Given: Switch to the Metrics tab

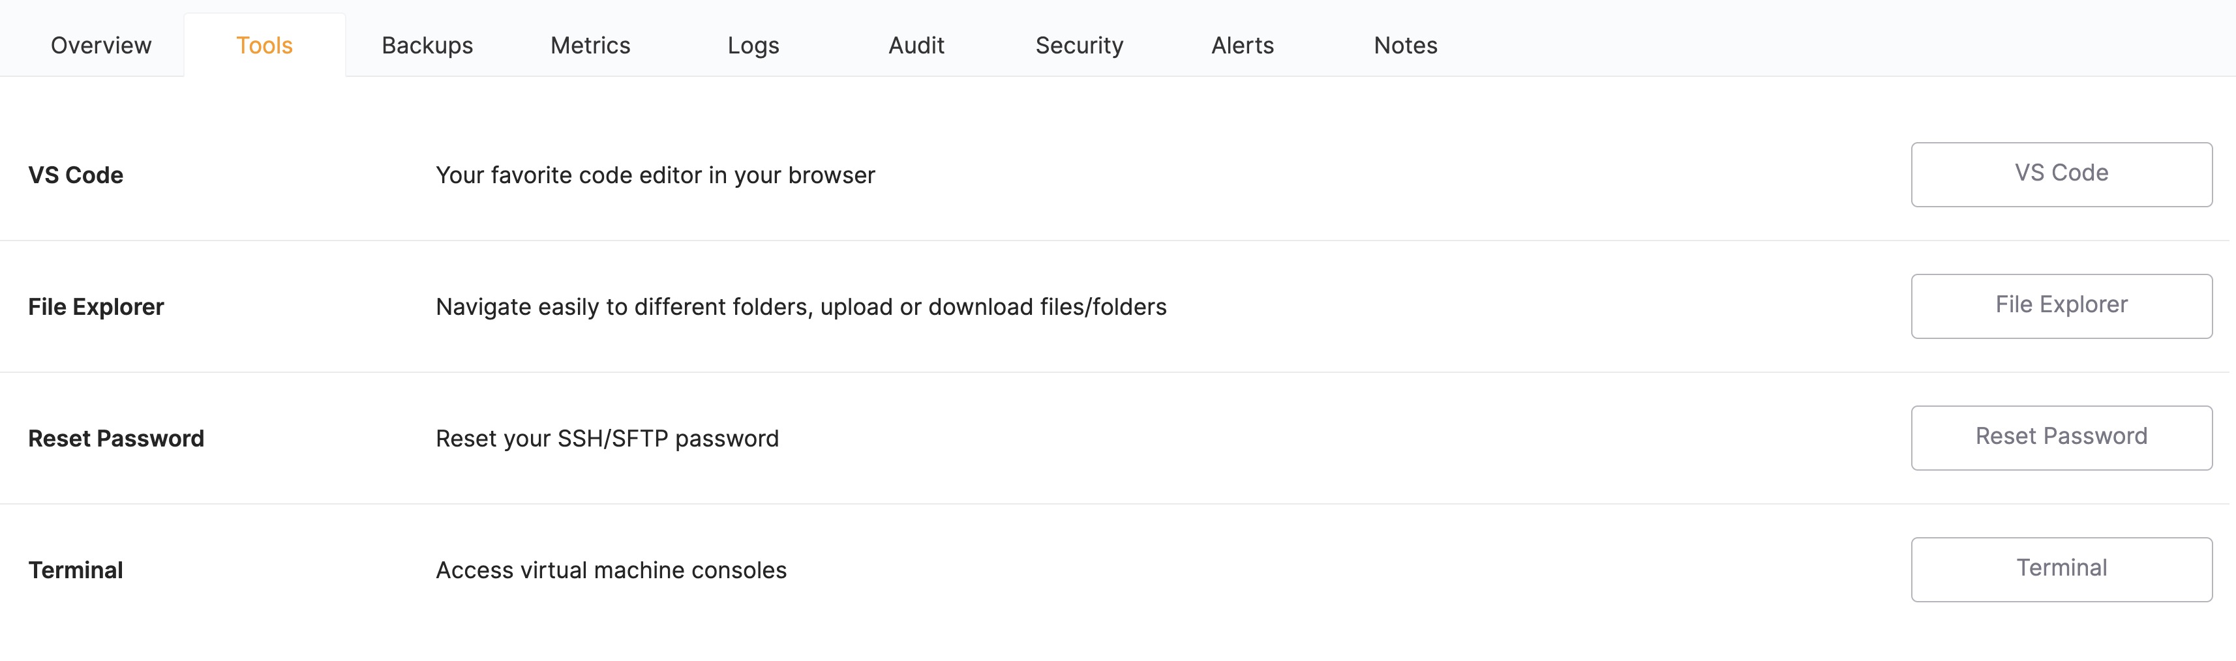Looking at the screenshot, I should [x=590, y=44].
